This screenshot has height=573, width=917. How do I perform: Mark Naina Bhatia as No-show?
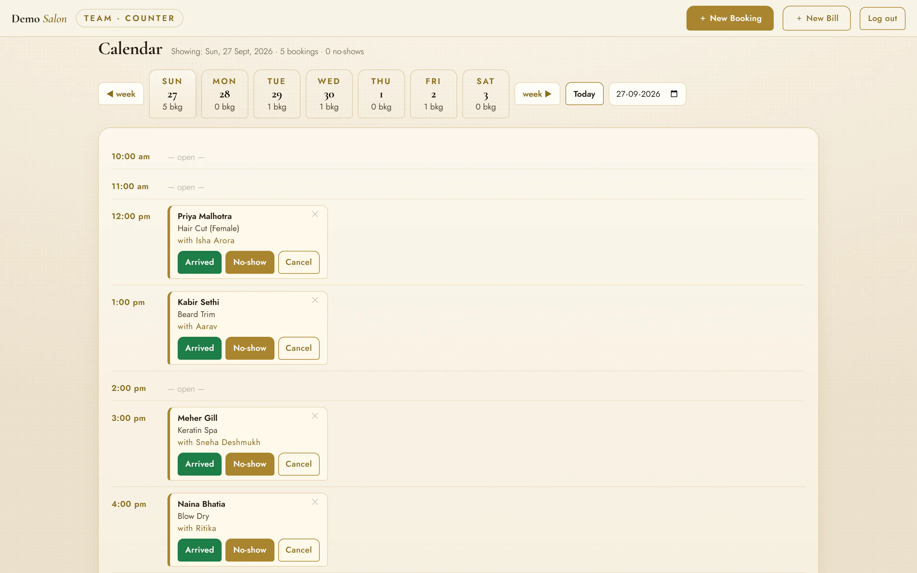click(250, 550)
